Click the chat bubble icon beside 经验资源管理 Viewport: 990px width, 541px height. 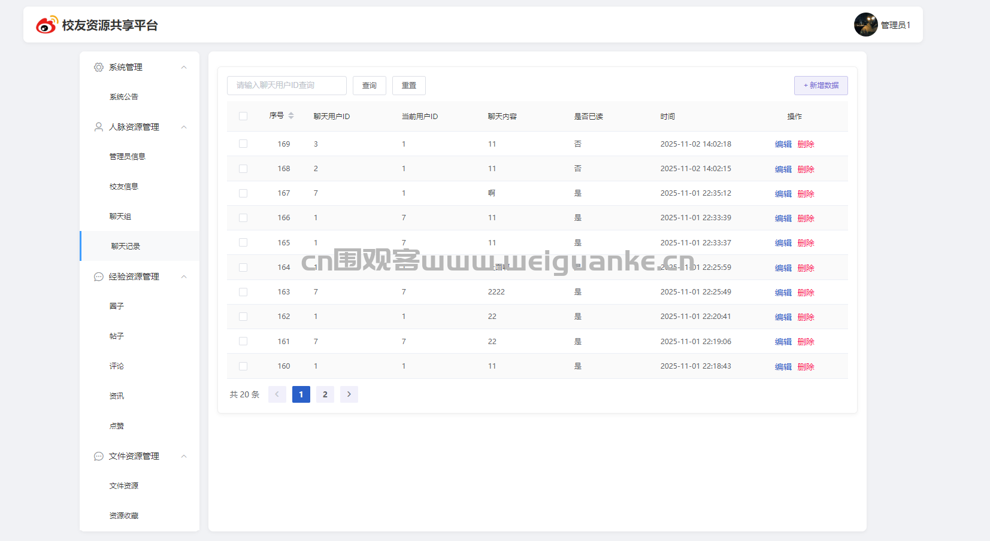tap(99, 276)
